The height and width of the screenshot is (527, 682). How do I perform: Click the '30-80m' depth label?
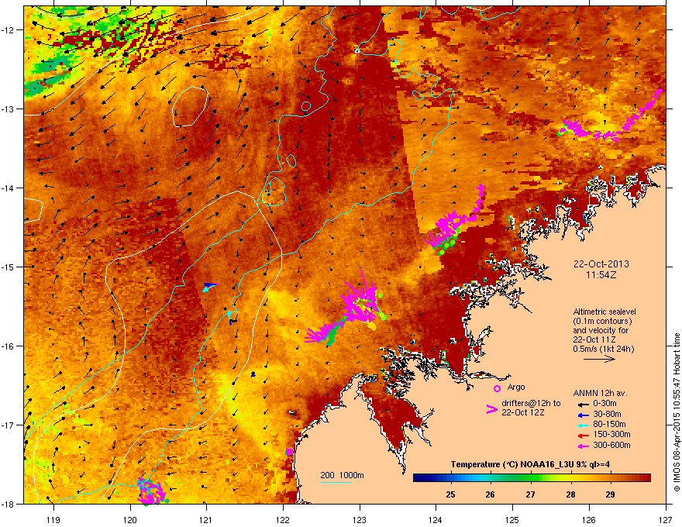607,415
